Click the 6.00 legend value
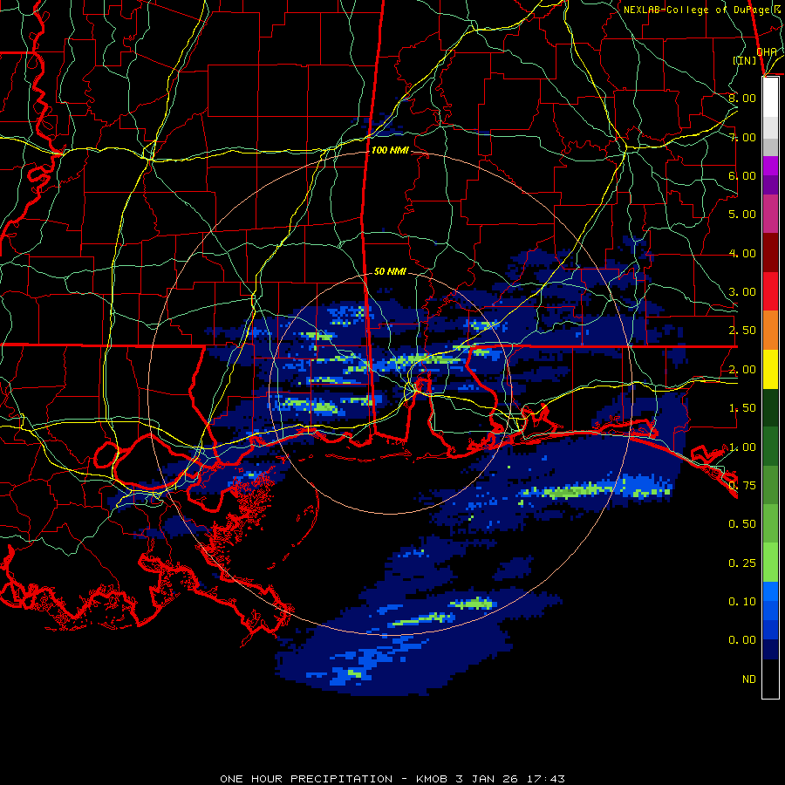785x785 pixels. 742,175
